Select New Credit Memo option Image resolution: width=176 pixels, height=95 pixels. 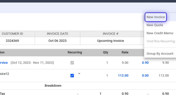pyautogui.click(x=160, y=33)
